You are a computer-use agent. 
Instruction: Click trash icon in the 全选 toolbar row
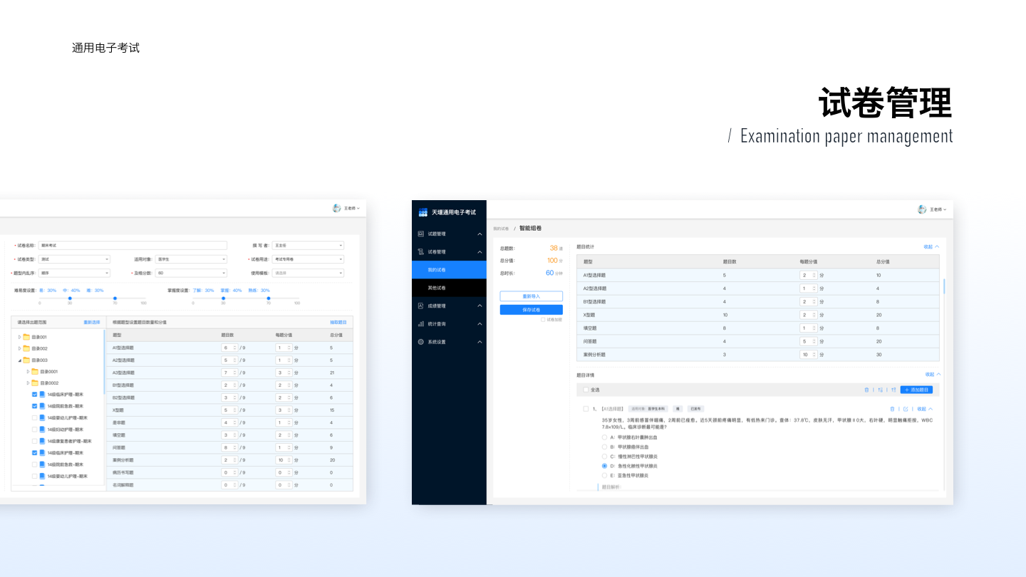866,390
